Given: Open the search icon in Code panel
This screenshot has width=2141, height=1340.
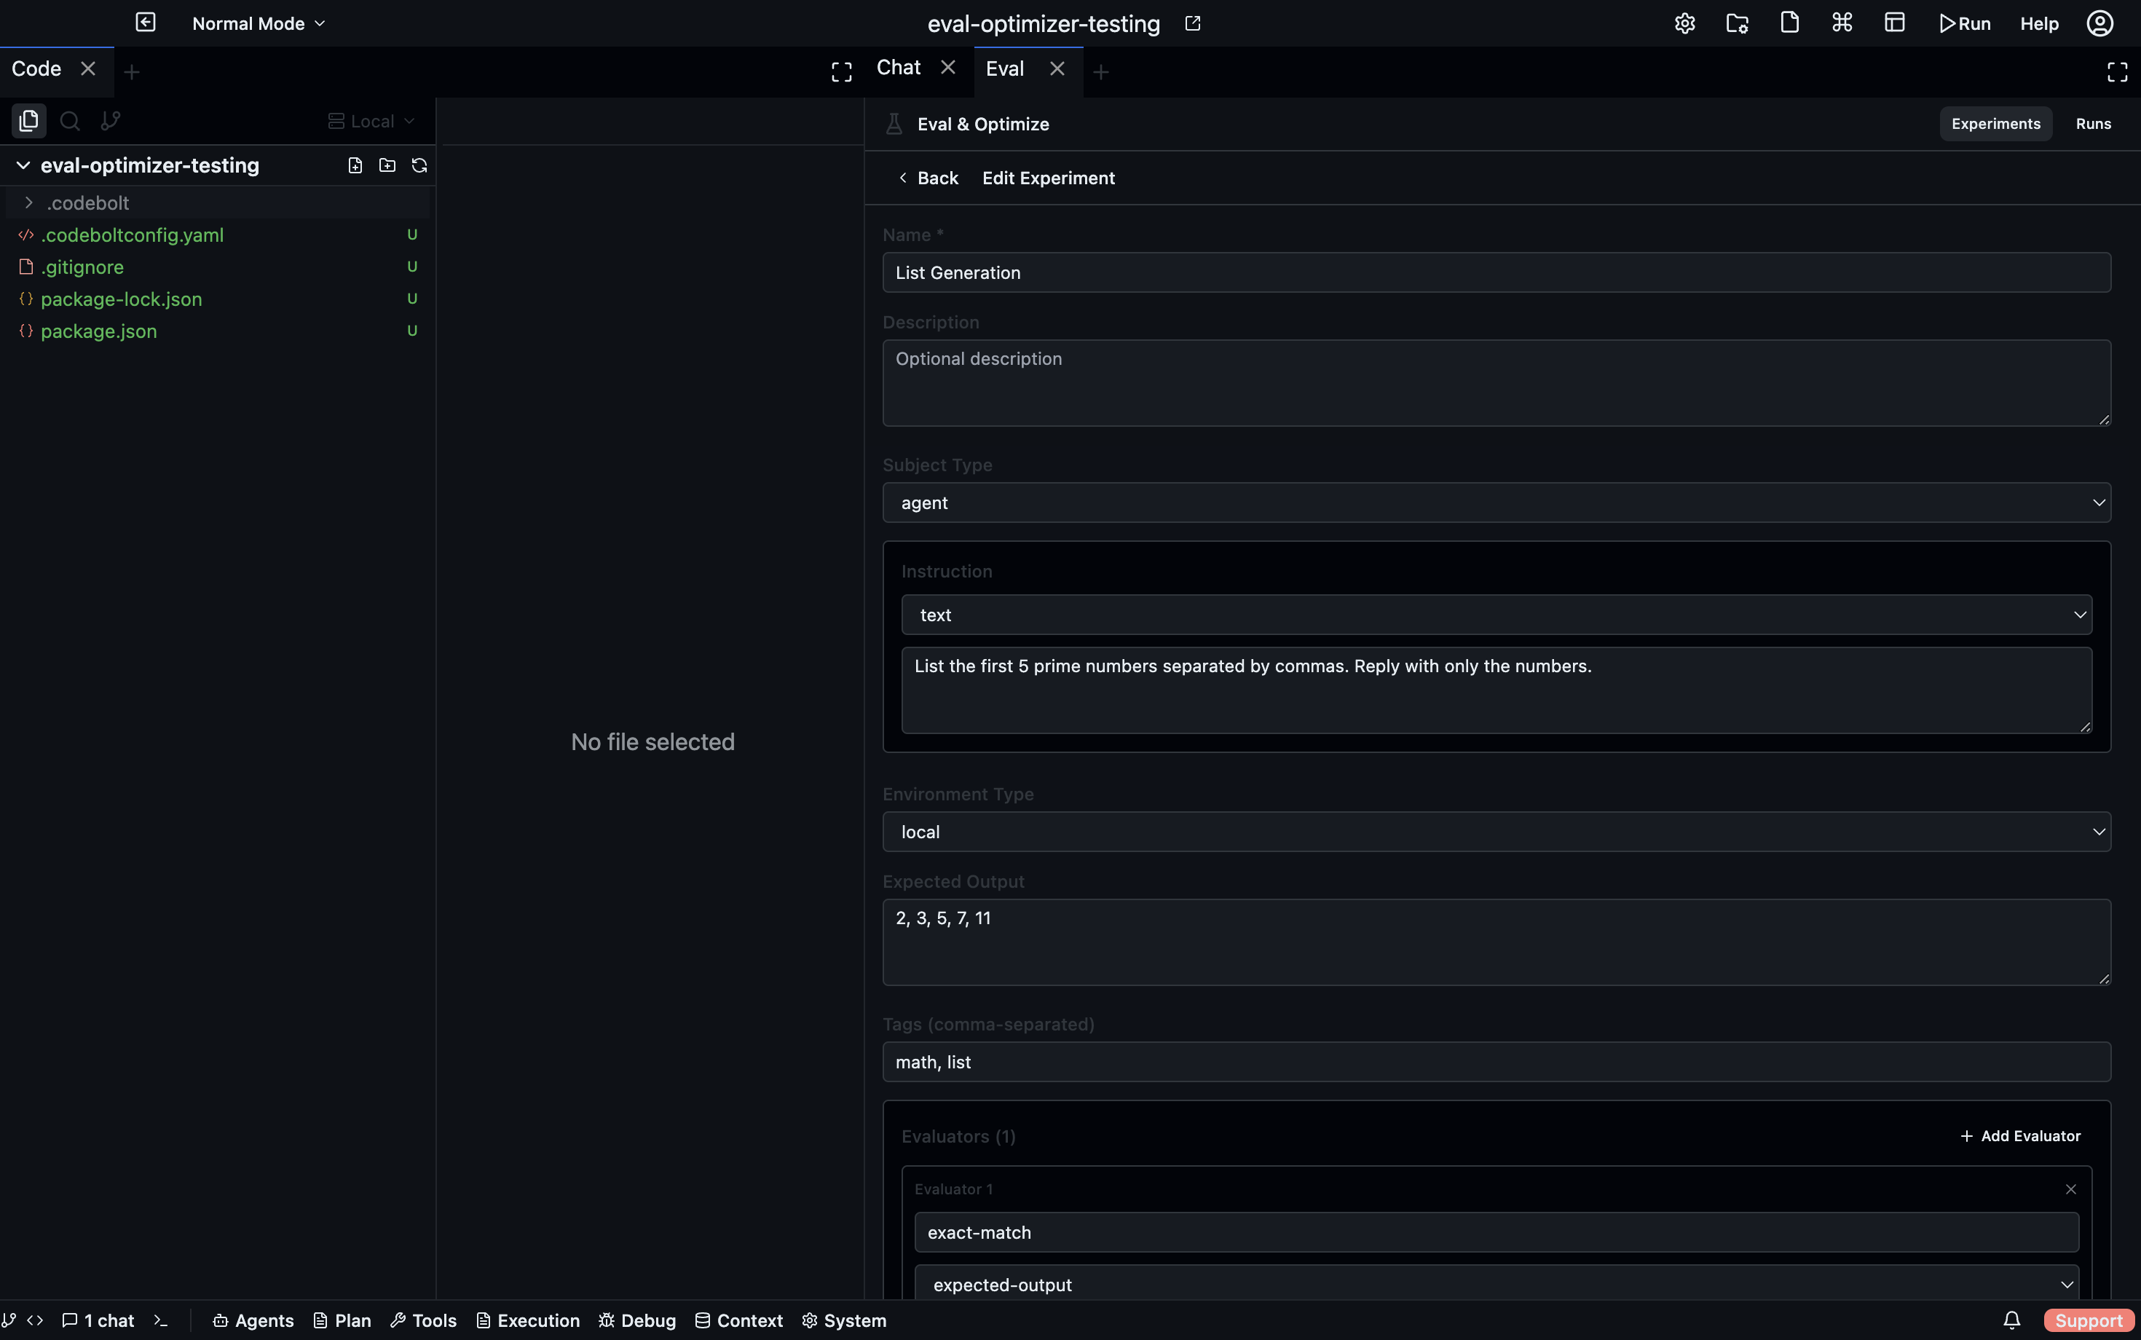Looking at the screenshot, I should pyautogui.click(x=70, y=121).
